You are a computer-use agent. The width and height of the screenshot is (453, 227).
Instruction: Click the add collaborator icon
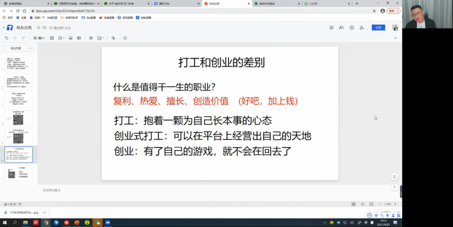(x=361, y=28)
